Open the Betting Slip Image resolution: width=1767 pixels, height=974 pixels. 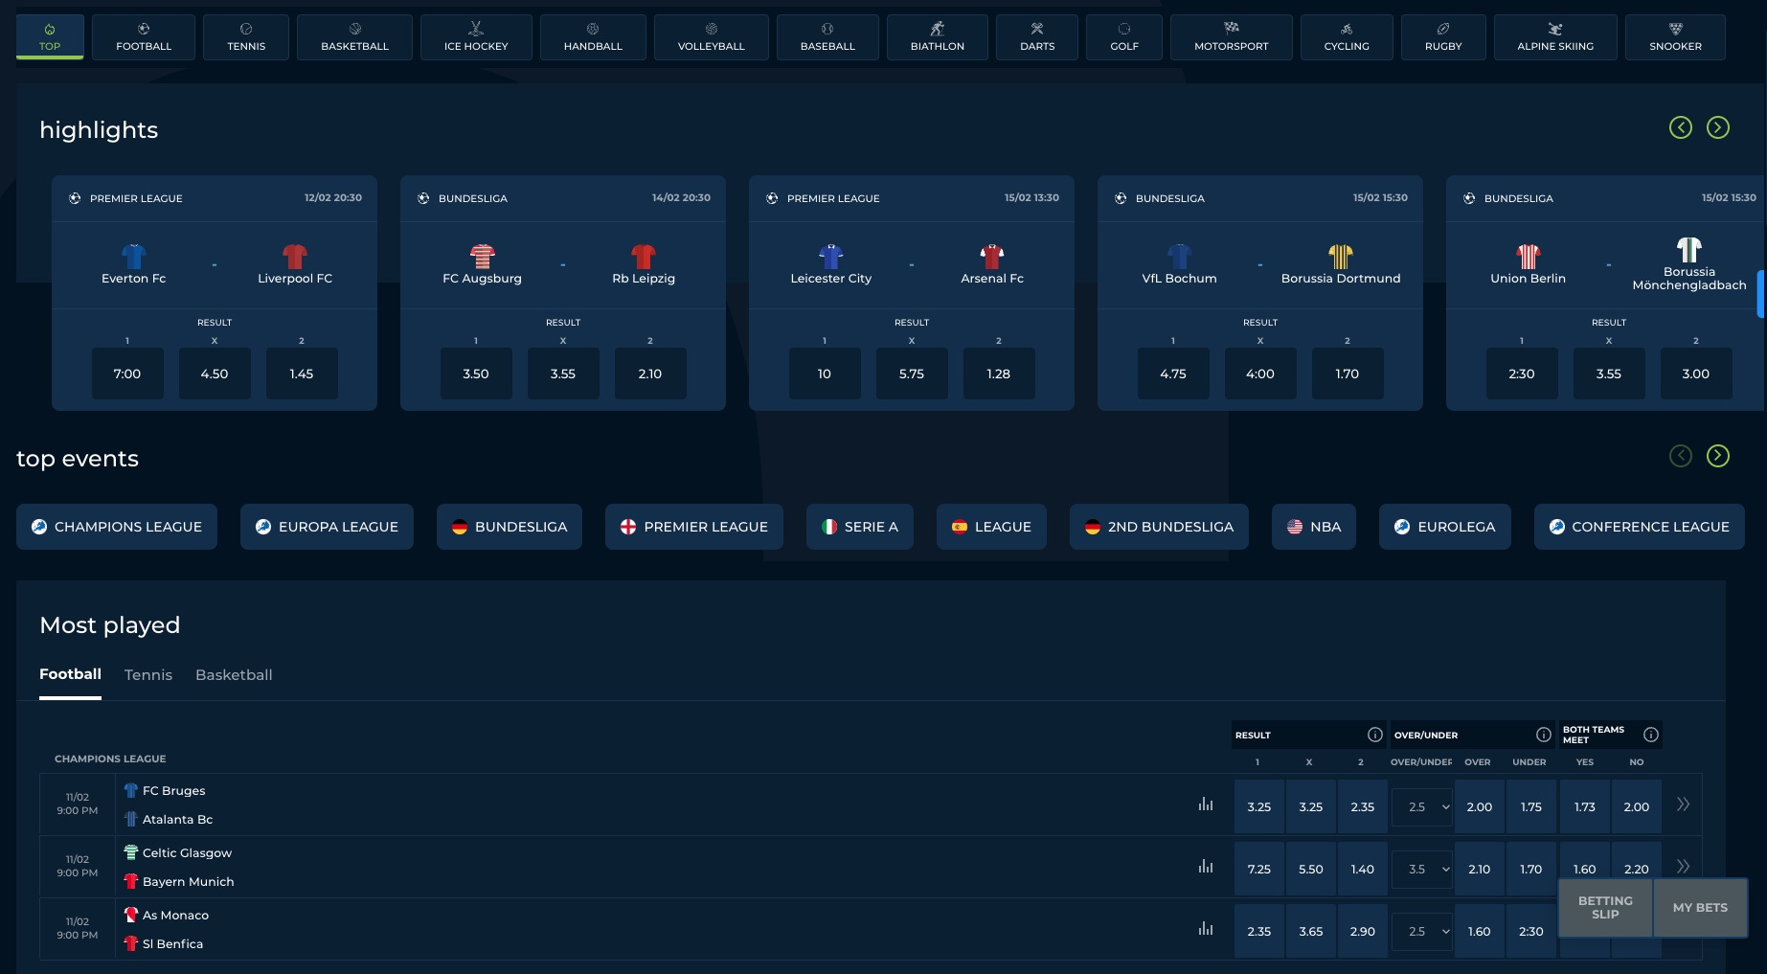(x=1604, y=907)
